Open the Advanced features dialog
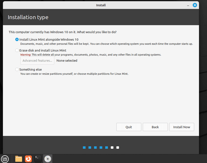This screenshot has height=163, width=207. [37, 61]
